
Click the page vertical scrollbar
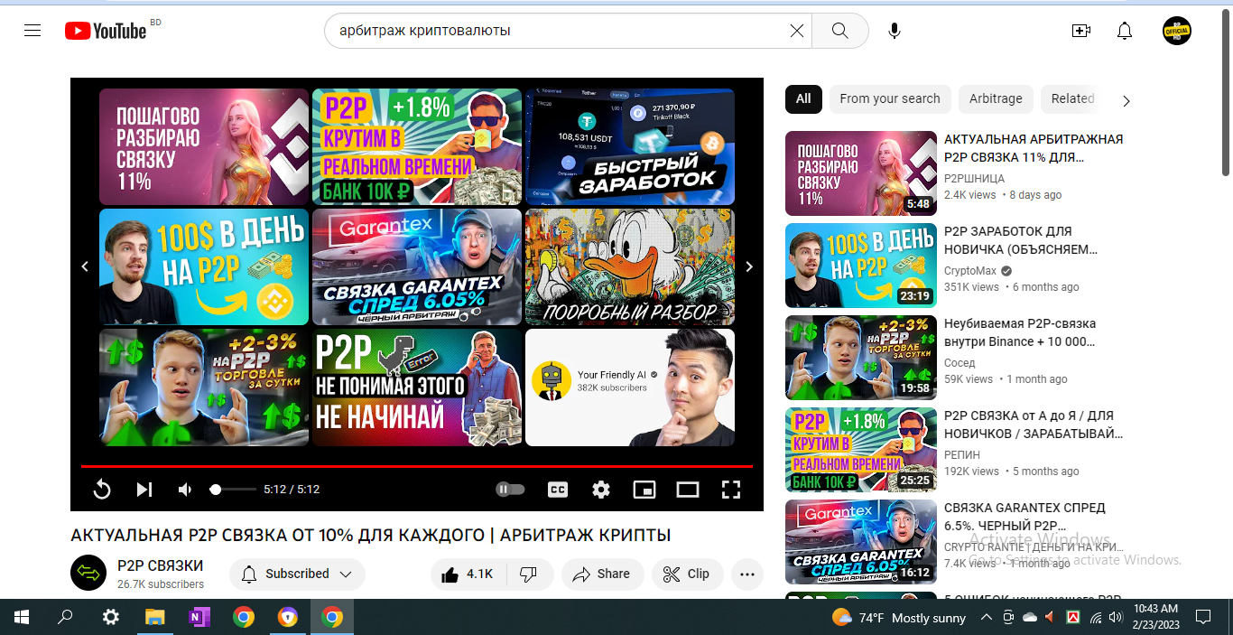coord(1226,90)
